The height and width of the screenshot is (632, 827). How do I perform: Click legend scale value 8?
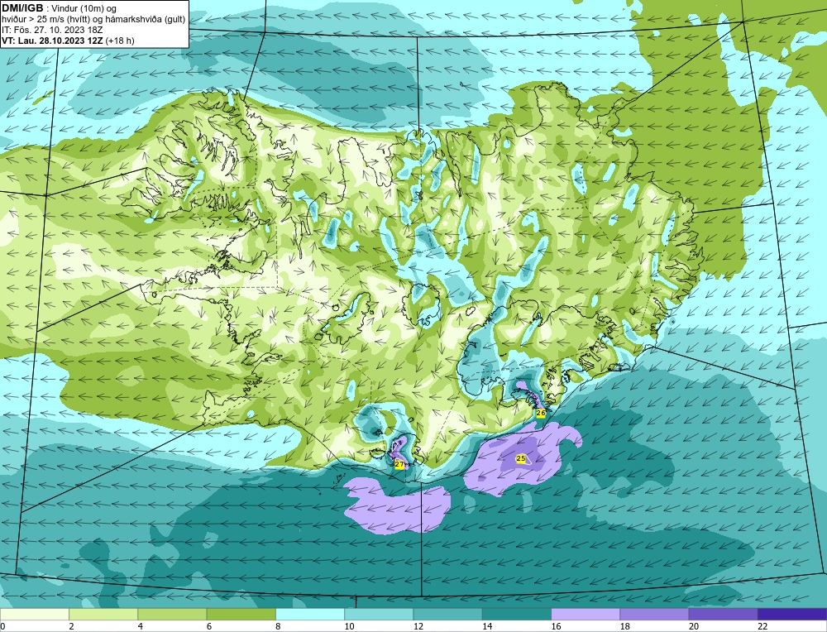point(278,626)
